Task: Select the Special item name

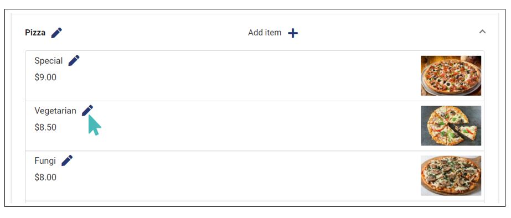Action: click(x=49, y=61)
